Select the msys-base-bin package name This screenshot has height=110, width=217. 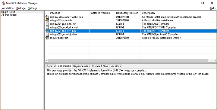(59, 38)
